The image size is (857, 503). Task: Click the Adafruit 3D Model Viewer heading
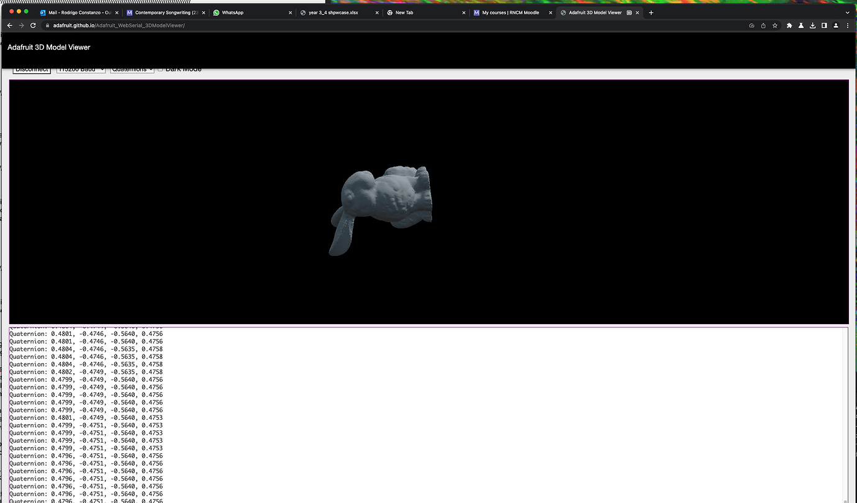[x=49, y=47]
